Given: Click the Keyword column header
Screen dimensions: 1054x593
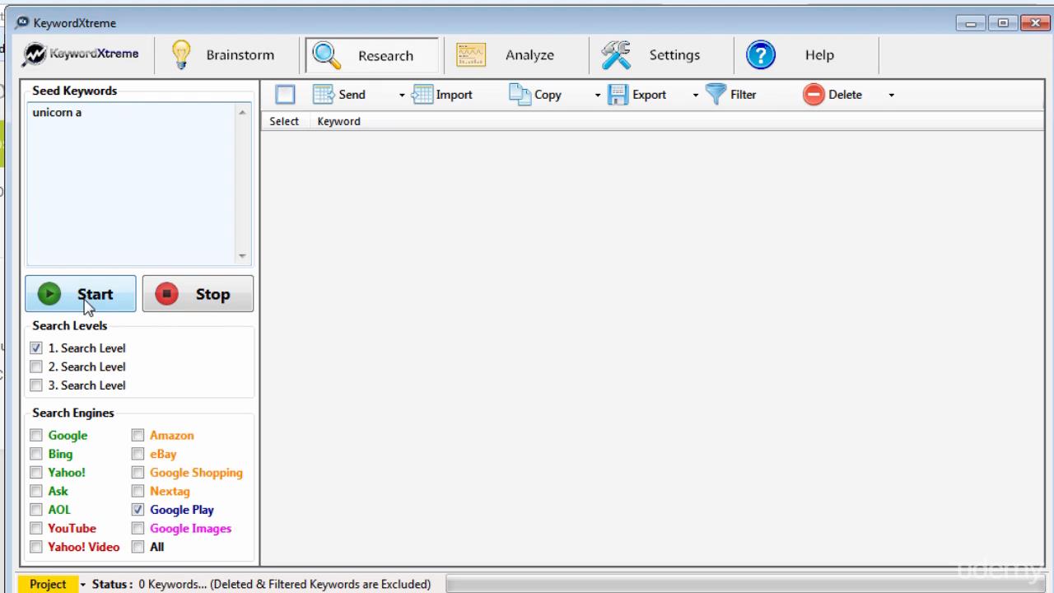Looking at the screenshot, I should [x=338, y=121].
